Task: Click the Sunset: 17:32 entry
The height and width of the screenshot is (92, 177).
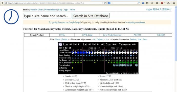Action: point(105,76)
